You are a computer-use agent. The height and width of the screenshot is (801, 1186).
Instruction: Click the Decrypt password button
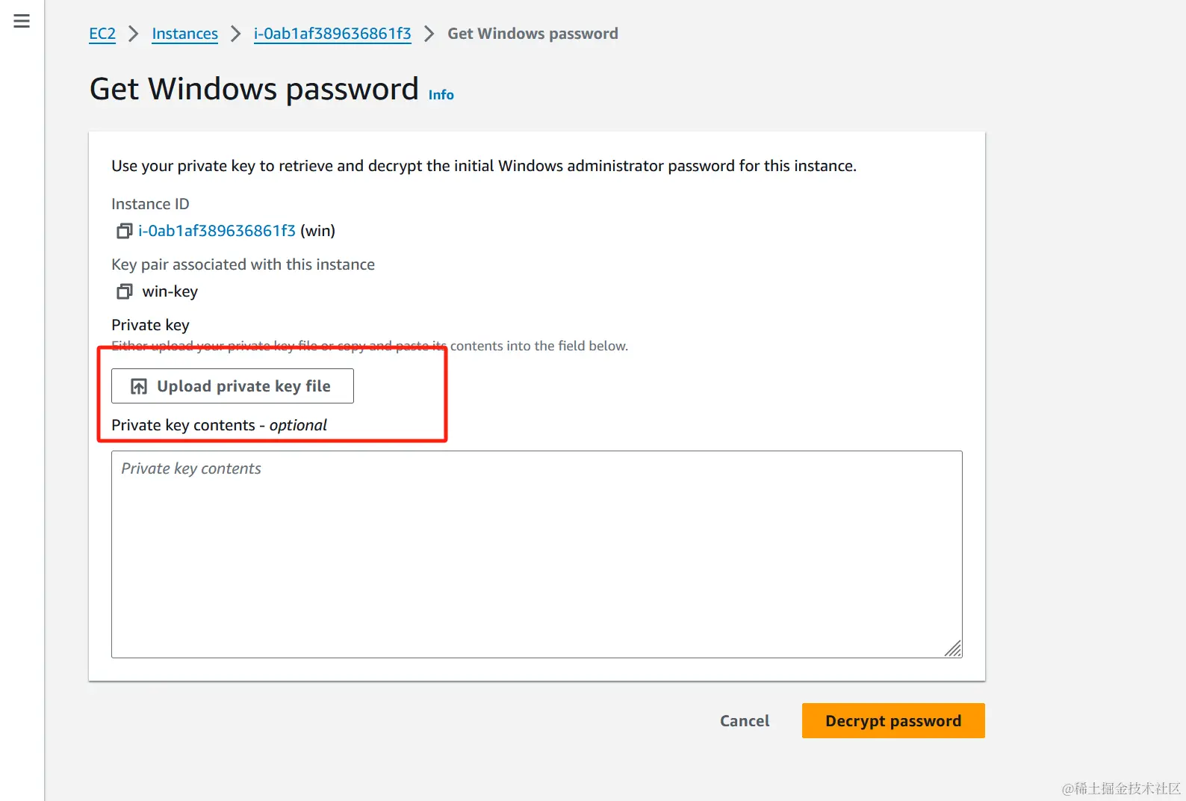[x=893, y=721]
